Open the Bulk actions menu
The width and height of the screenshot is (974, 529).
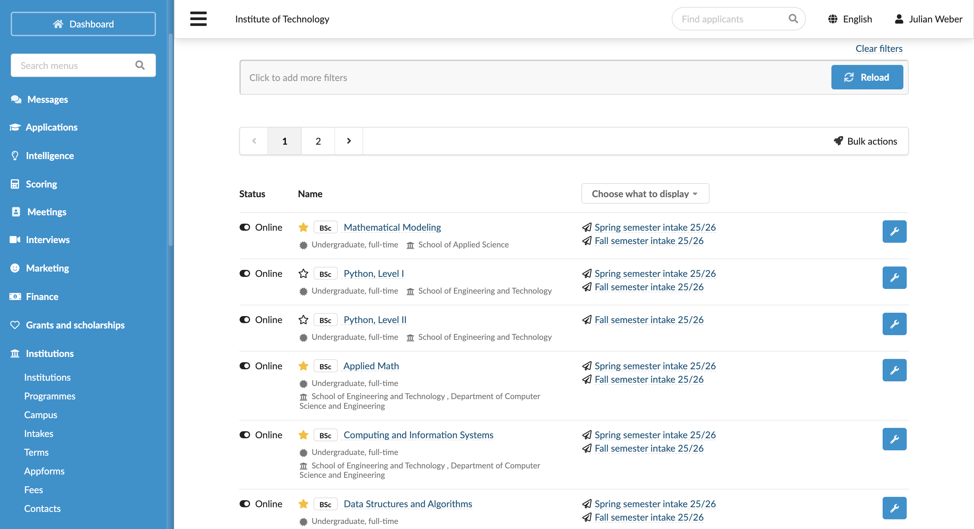click(865, 141)
